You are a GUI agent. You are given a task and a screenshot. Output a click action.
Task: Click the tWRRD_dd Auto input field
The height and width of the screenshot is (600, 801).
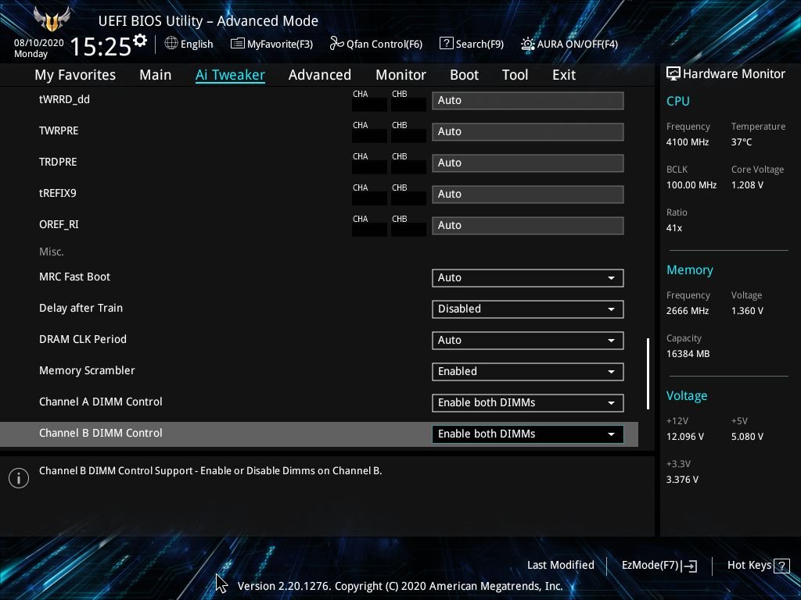(x=528, y=101)
